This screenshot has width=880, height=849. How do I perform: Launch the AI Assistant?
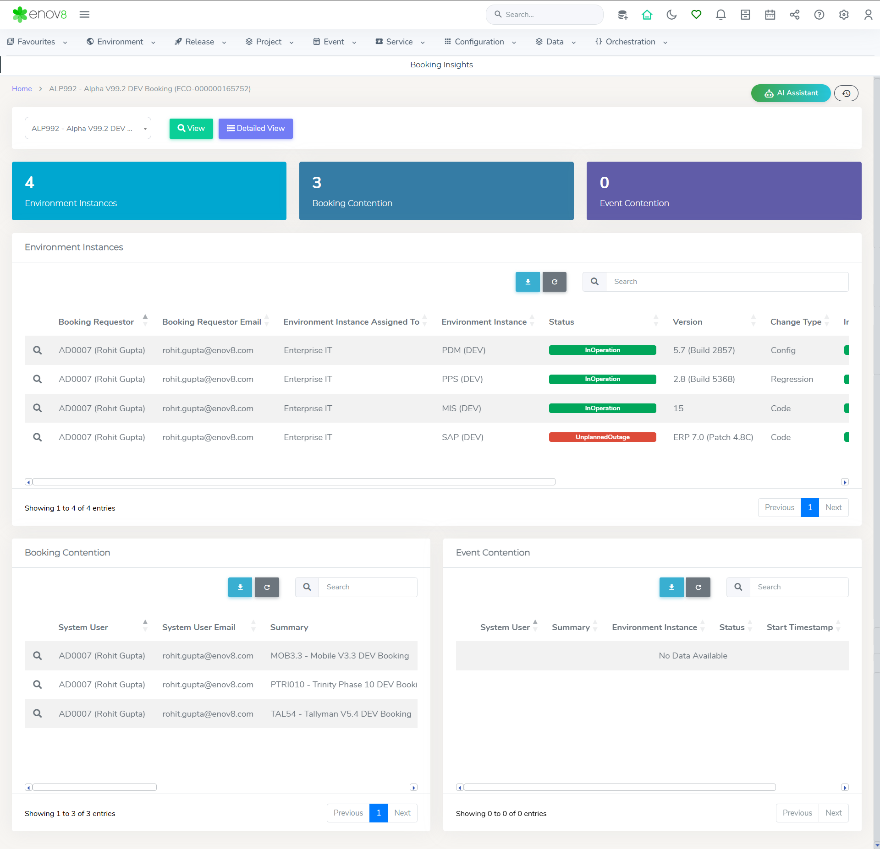[791, 93]
